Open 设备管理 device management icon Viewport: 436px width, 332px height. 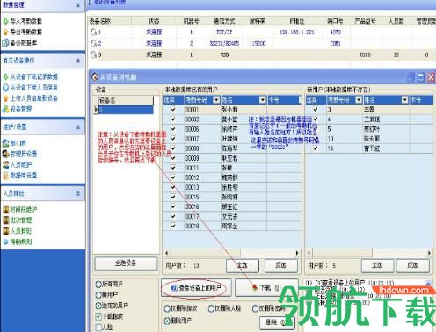pyautogui.click(x=5, y=109)
